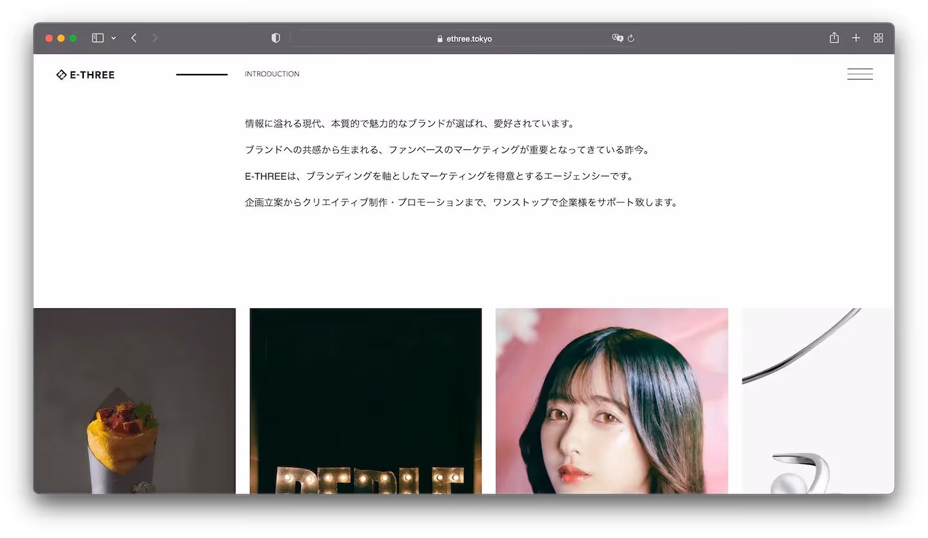
Task: Click the green full-screen window button
Action: point(73,38)
